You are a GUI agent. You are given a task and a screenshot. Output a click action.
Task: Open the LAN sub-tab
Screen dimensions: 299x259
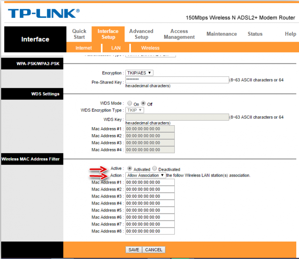[x=116, y=48]
